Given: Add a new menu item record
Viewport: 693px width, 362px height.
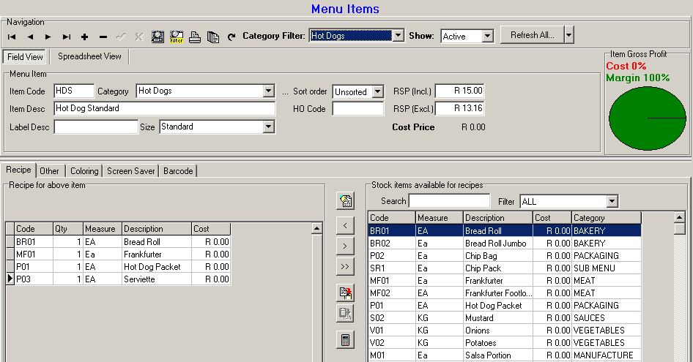Looking at the screenshot, I should [84, 37].
